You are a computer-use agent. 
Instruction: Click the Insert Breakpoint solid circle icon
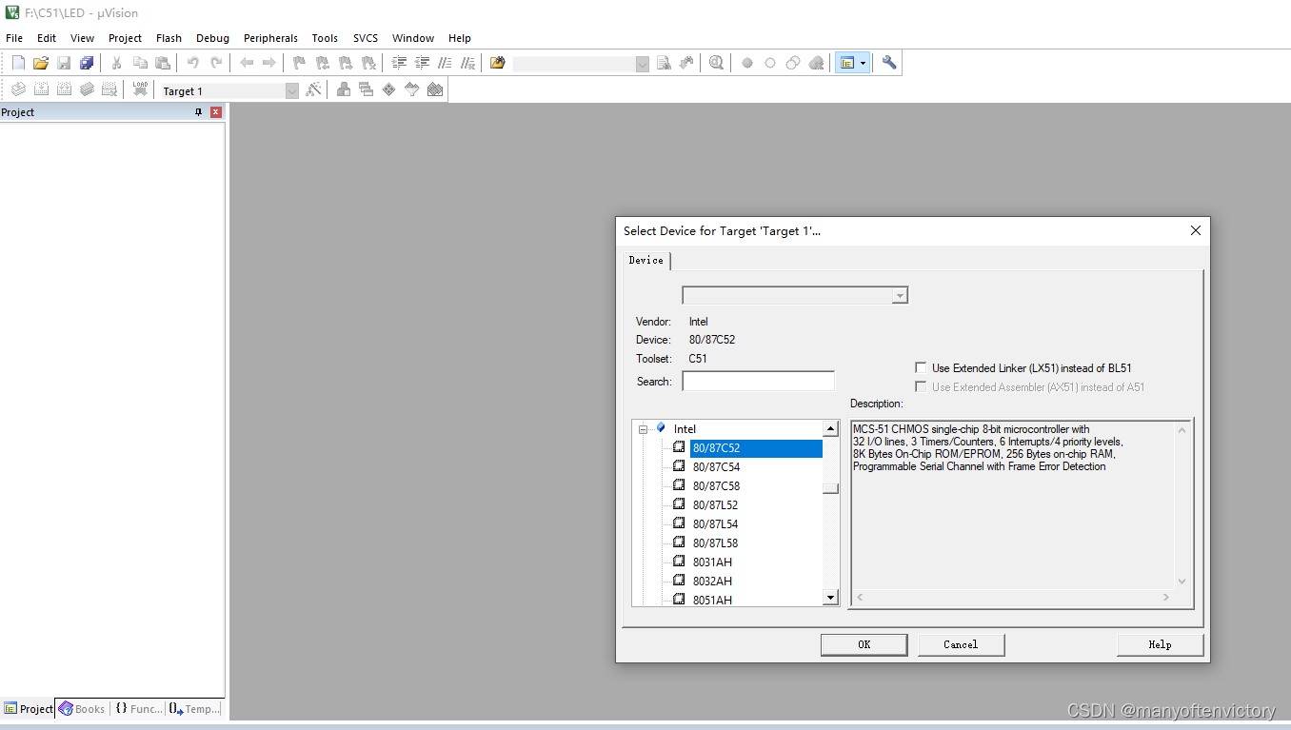pos(747,63)
